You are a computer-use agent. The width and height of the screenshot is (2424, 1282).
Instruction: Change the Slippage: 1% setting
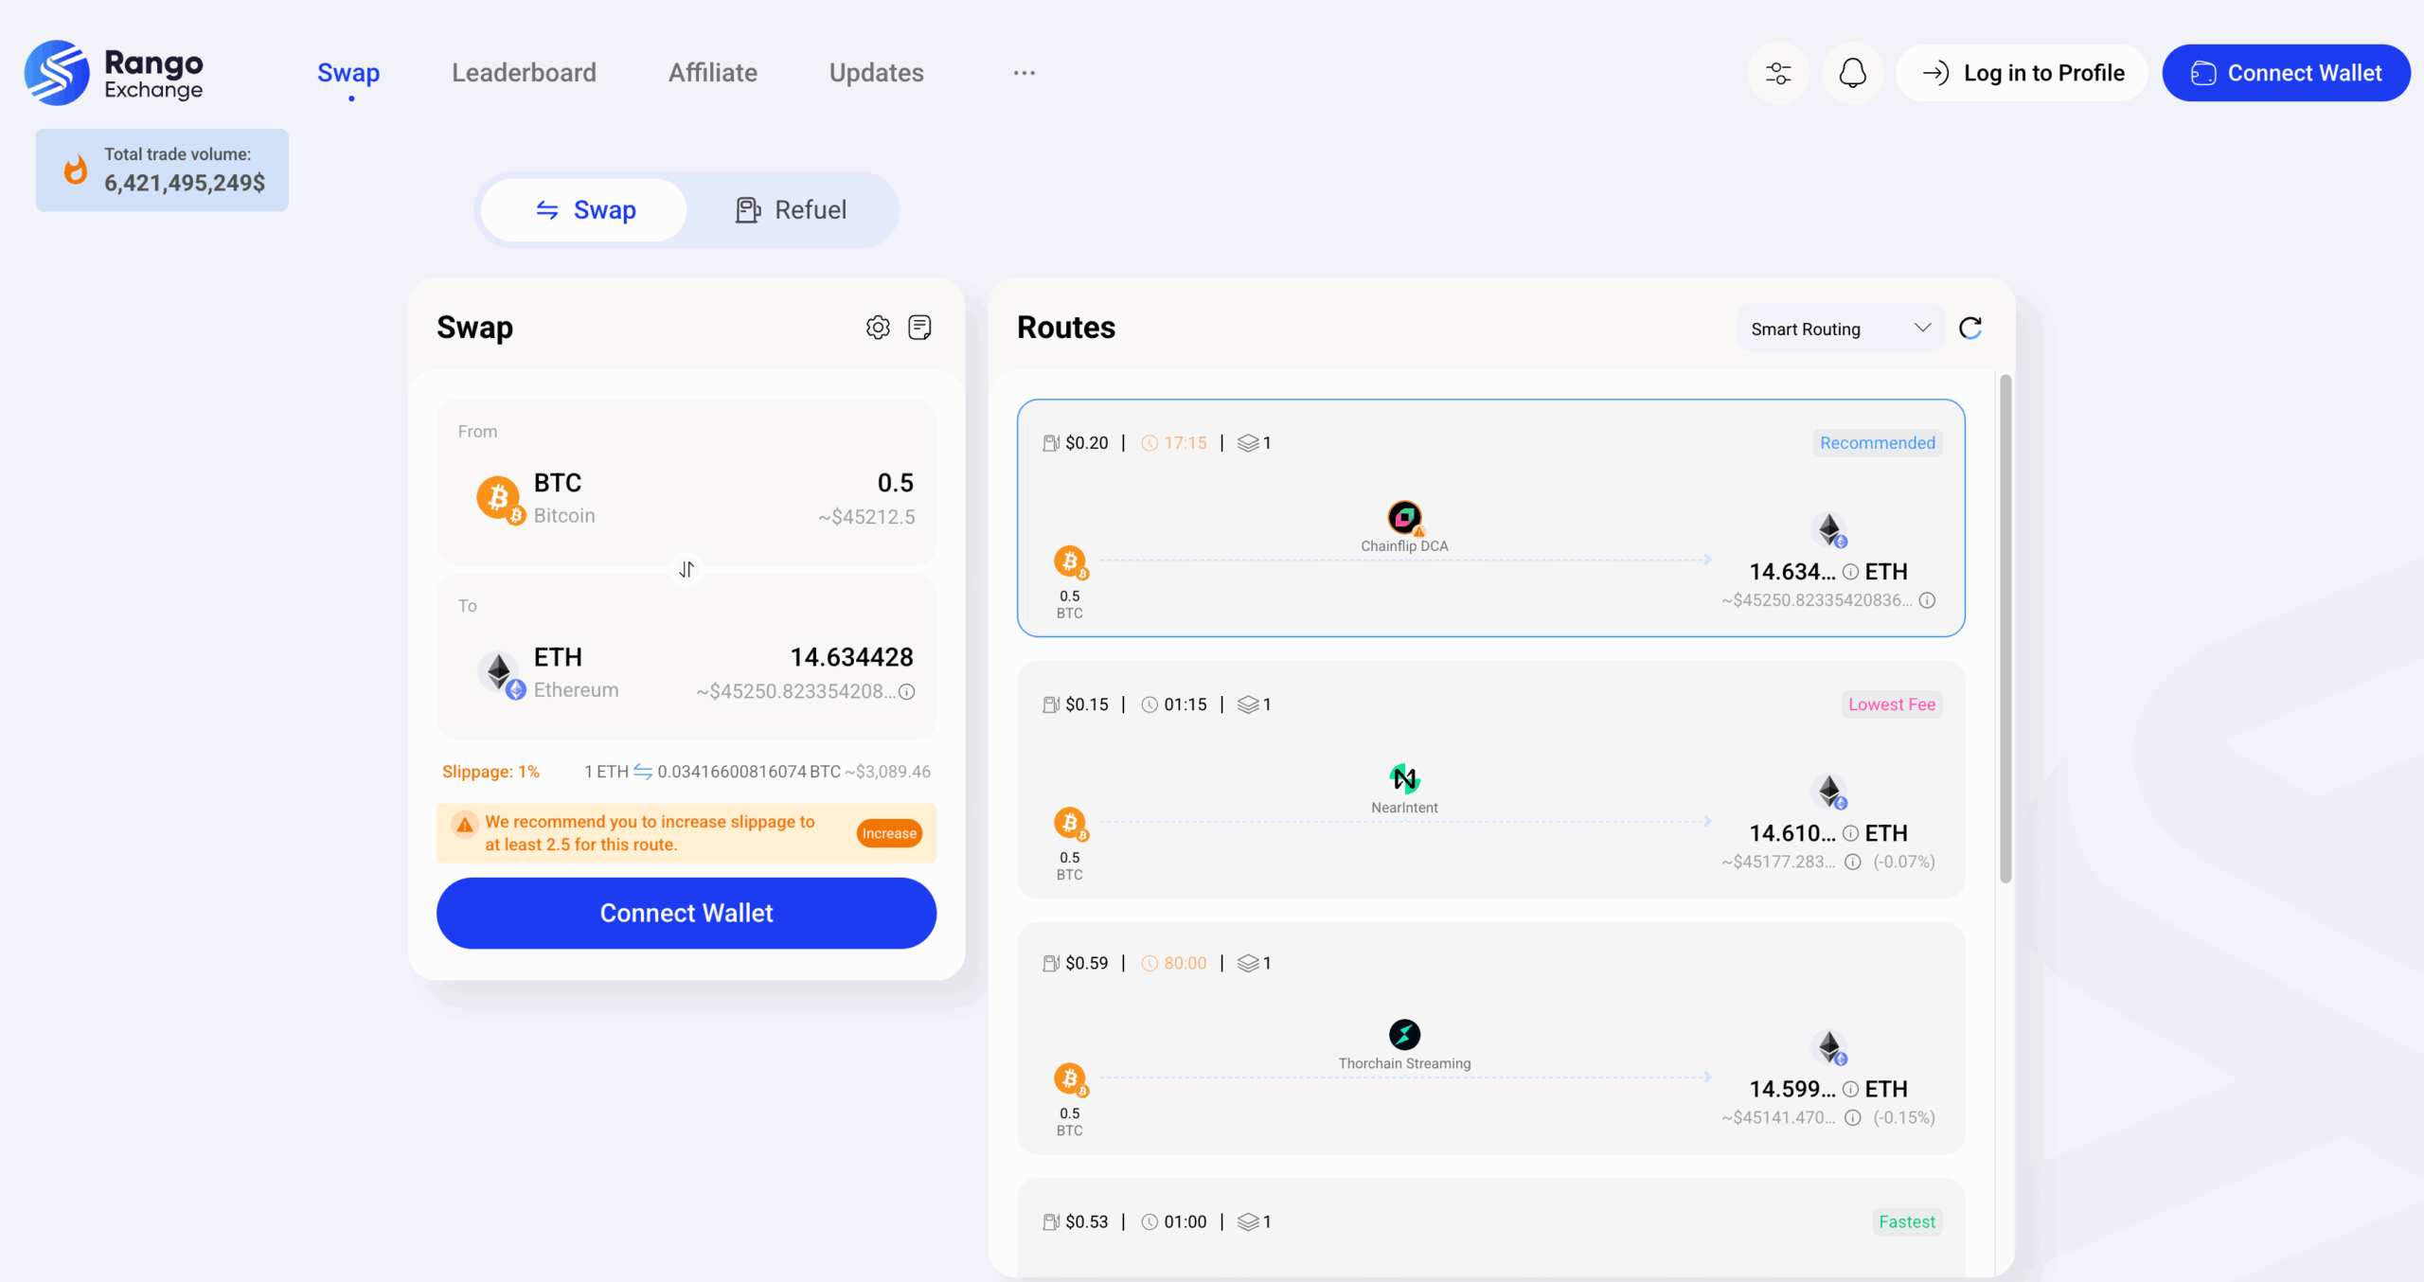[490, 771]
